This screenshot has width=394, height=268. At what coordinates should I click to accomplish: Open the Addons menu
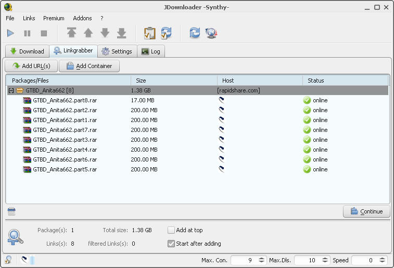point(82,18)
